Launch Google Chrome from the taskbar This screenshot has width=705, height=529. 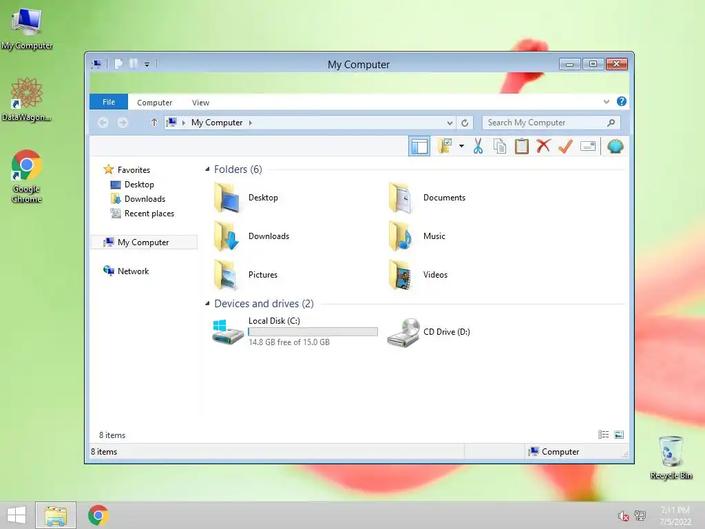tap(98, 515)
